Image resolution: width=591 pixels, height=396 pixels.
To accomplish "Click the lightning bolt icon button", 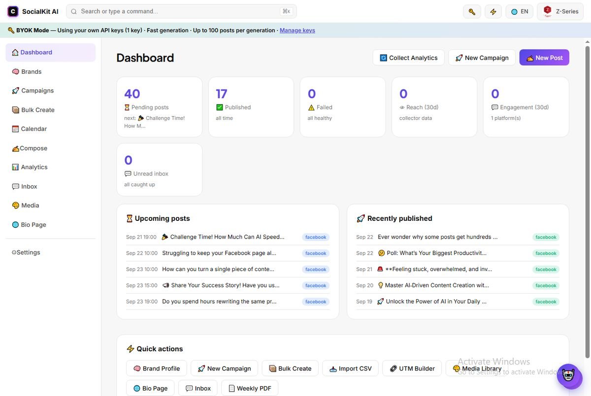I will click(x=493, y=11).
